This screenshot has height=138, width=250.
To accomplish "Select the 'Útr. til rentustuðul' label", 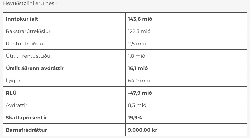I will pos(29,56).
